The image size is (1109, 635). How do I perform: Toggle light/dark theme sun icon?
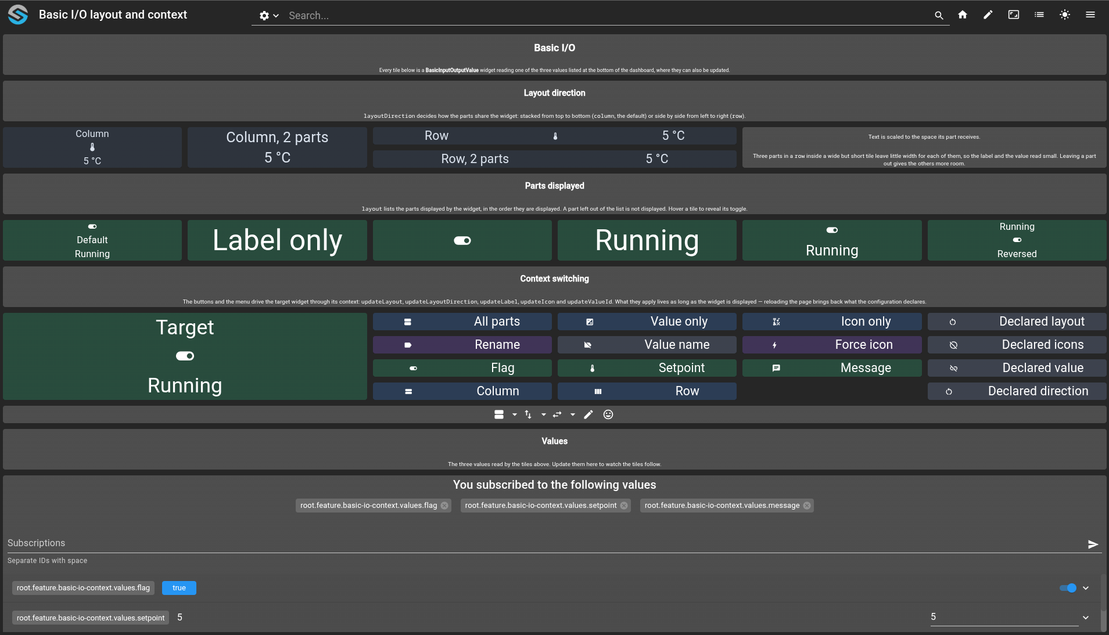1065,15
